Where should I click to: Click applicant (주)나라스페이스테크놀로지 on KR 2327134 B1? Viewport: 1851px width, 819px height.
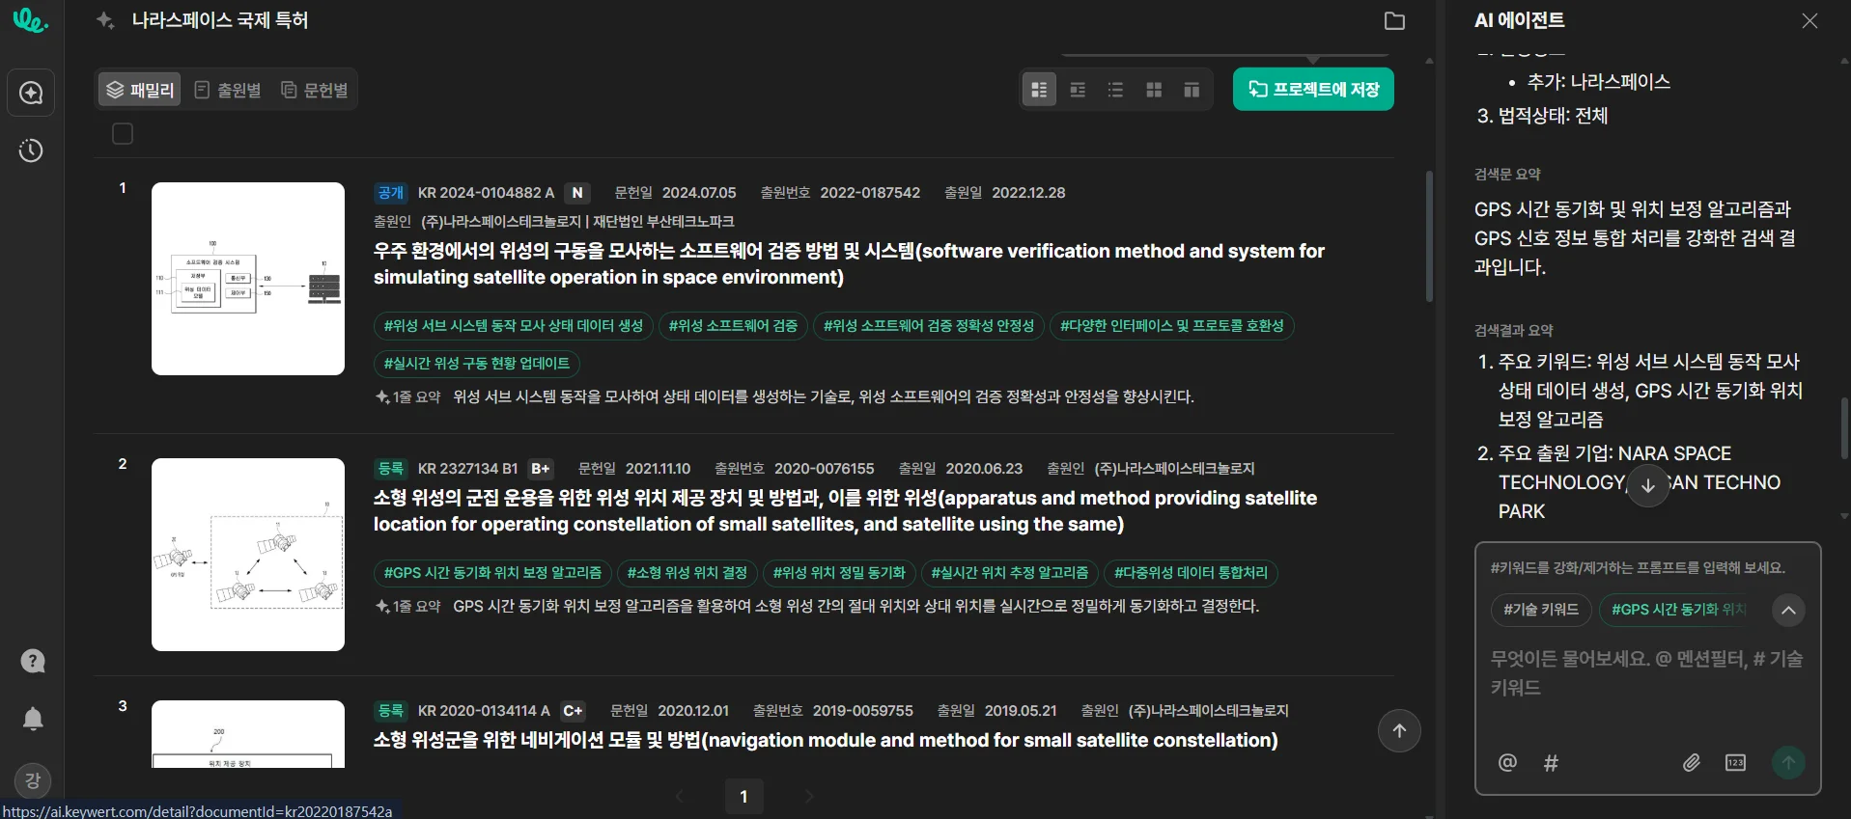click(1175, 469)
